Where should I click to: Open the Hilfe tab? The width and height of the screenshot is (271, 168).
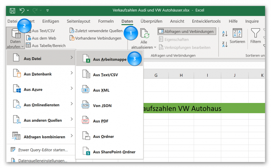pyautogui.click(x=233, y=21)
